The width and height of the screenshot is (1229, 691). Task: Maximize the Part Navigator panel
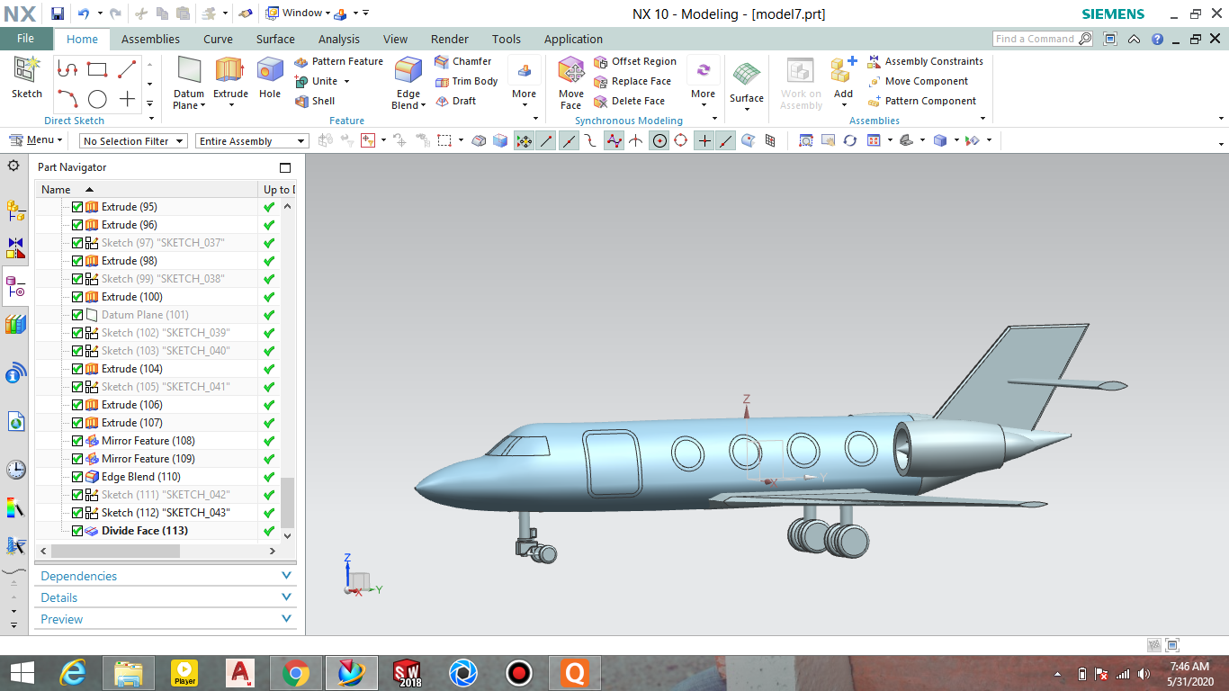[x=285, y=167]
